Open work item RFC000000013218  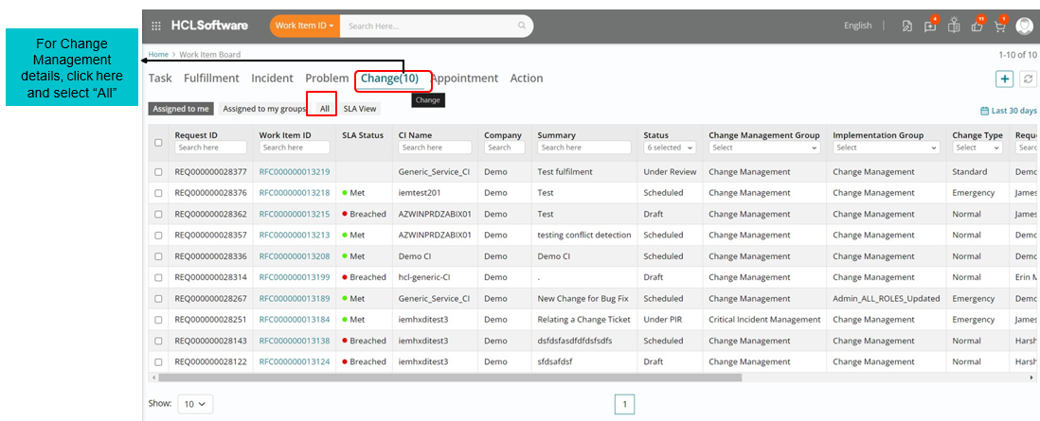click(295, 193)
